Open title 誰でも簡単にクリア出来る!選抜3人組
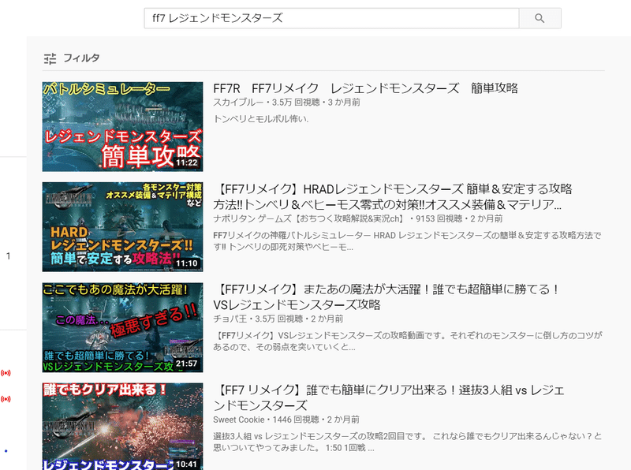The image size is (631, 470). coord(389,397)
